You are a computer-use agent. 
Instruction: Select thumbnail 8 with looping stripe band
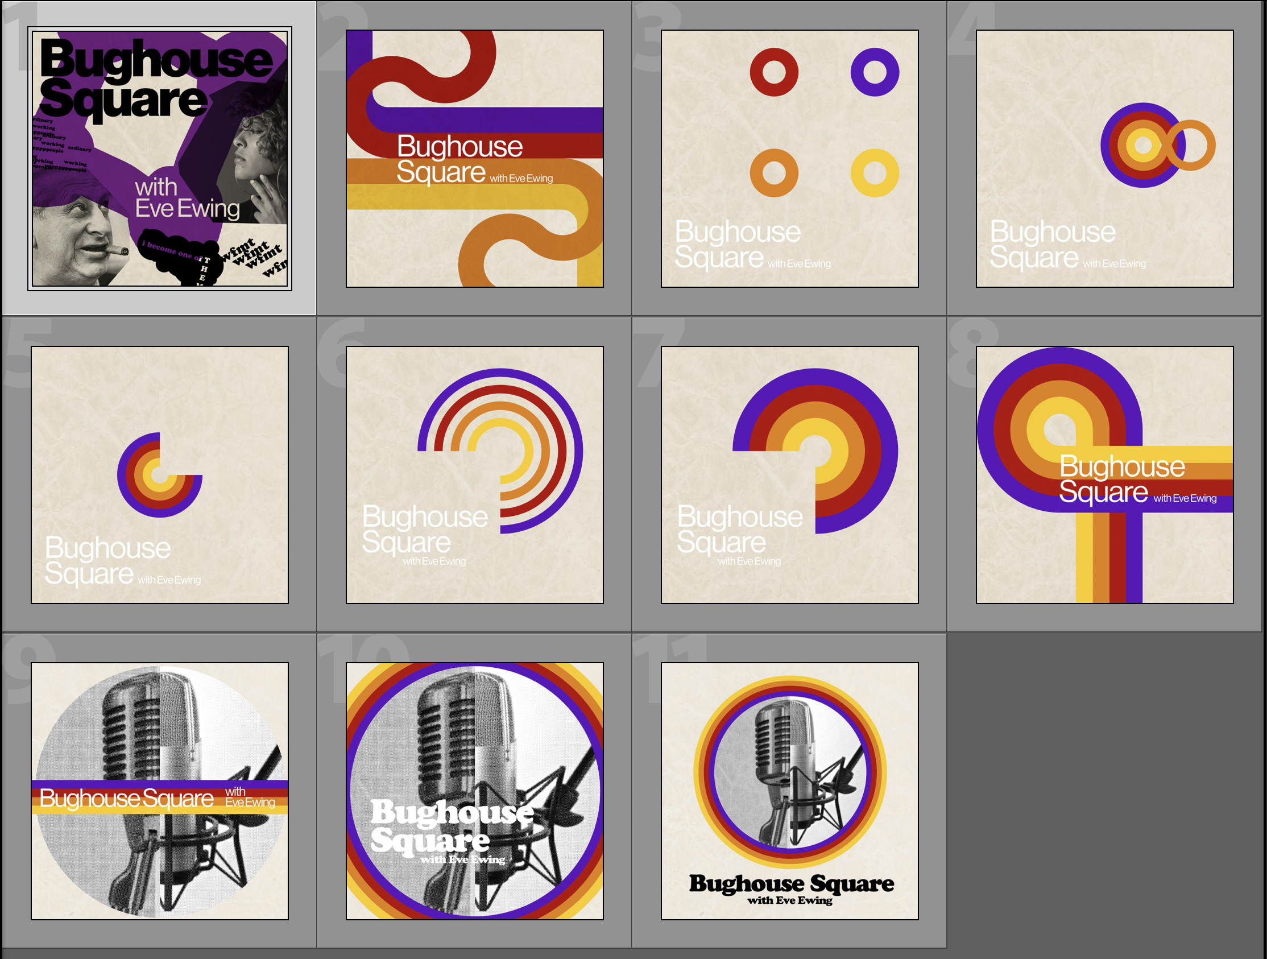pos(1105,475)
